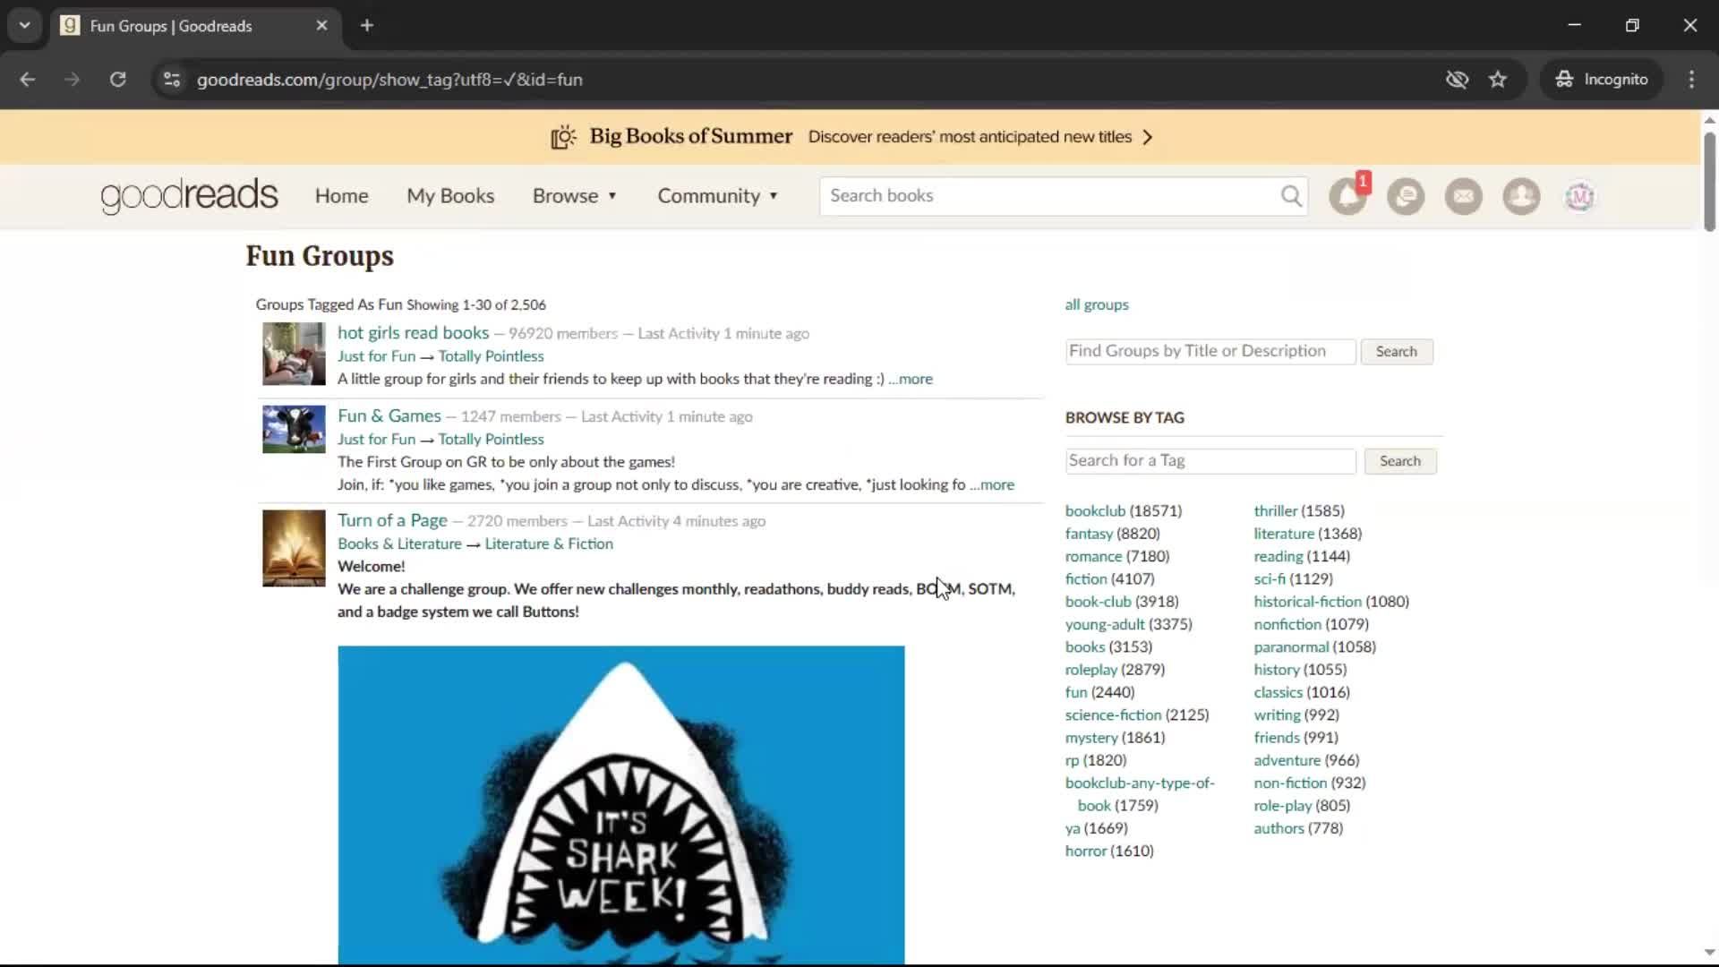The image size is (1719, 967).
Task: Click the search magnifier icon
Action: 1291,196
